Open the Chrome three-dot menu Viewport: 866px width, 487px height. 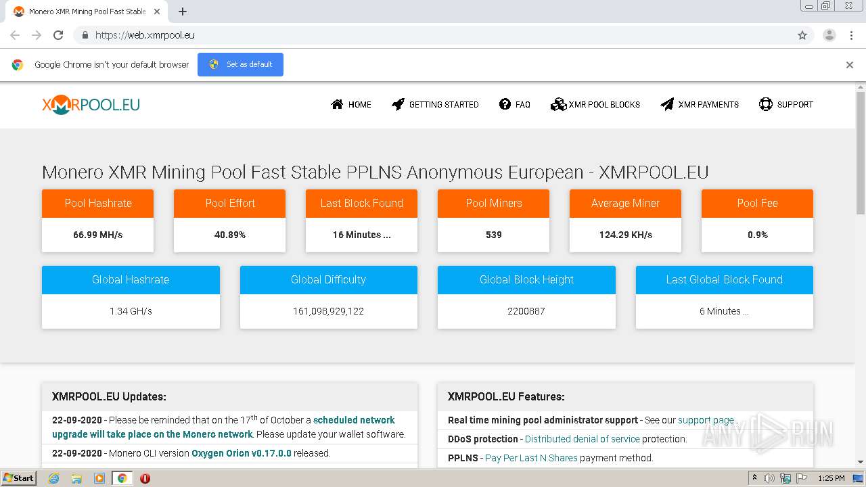tap(851, 35)
